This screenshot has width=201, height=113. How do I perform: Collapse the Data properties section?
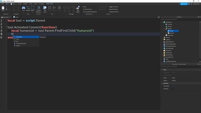coord(162,70)
